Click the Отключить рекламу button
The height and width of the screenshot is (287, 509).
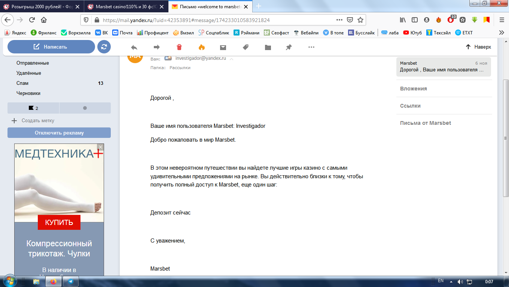pyautogui.click(x=59, y=133)
